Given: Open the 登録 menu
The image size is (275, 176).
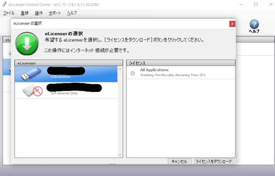Looking at the screenshot, I should [24, 13].
